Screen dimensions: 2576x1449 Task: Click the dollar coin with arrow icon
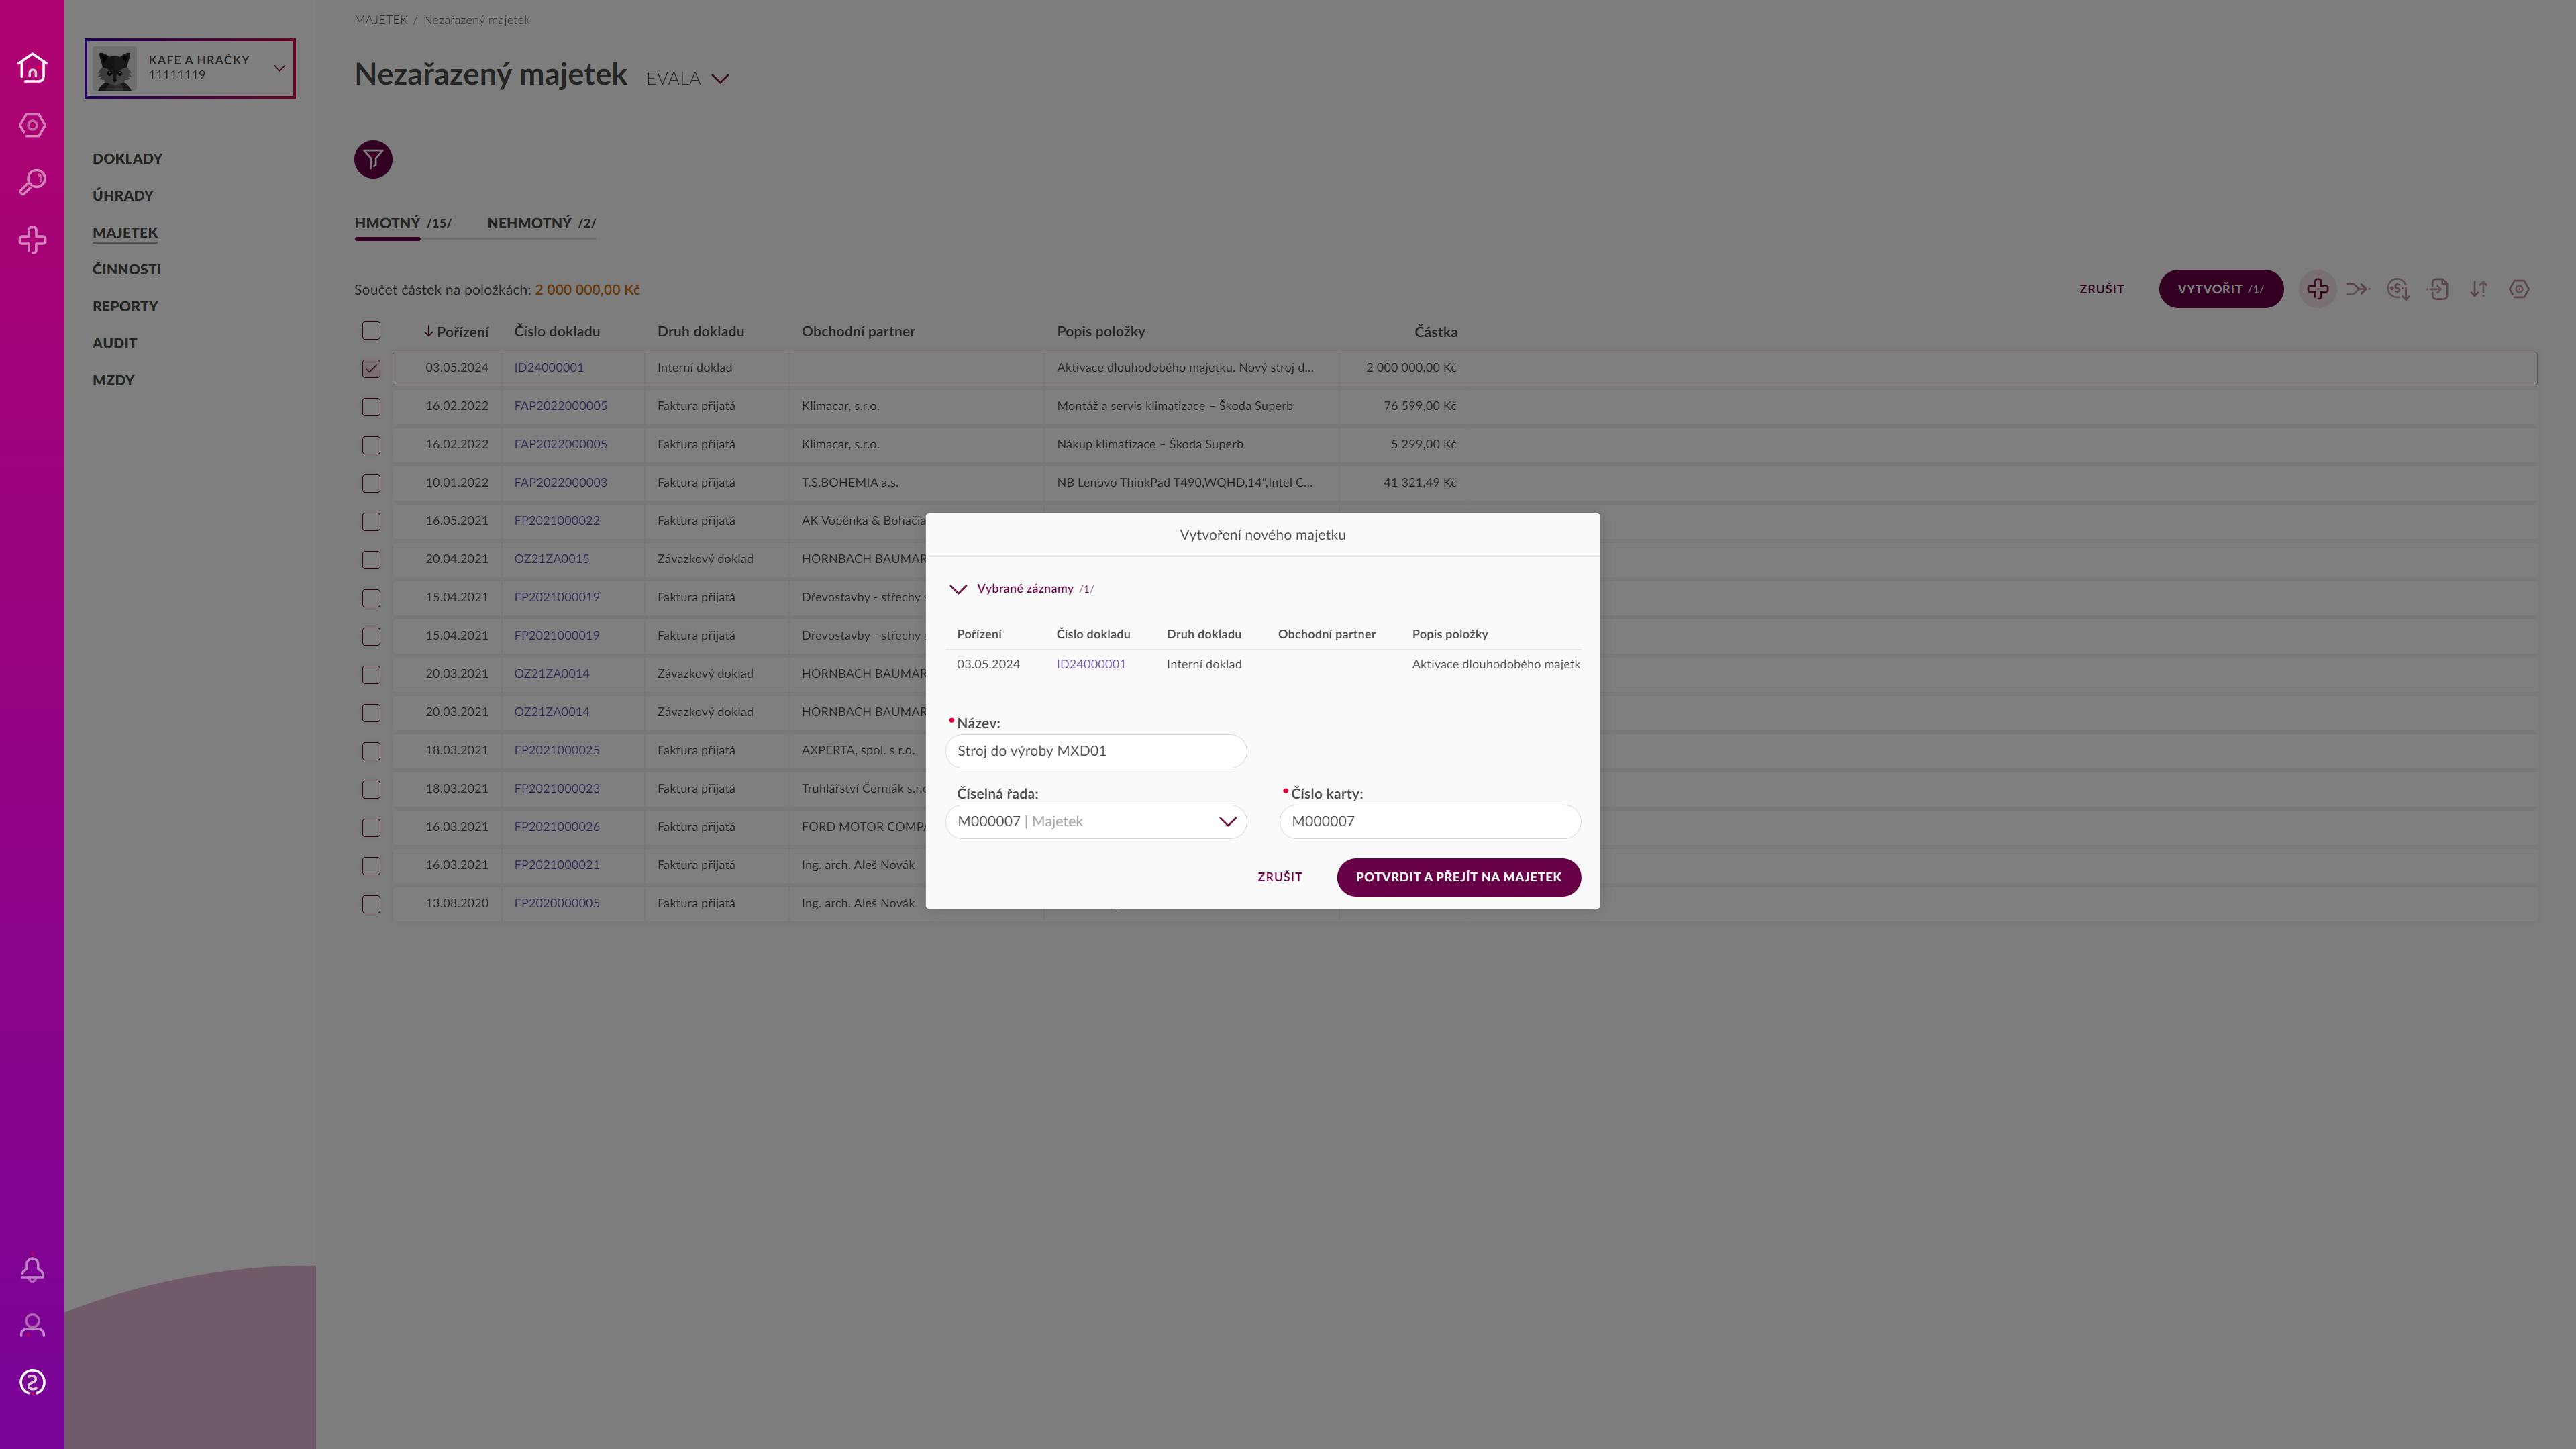coord(2398,289)
